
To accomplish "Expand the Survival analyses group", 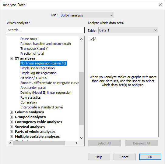I will coord(11,127).
